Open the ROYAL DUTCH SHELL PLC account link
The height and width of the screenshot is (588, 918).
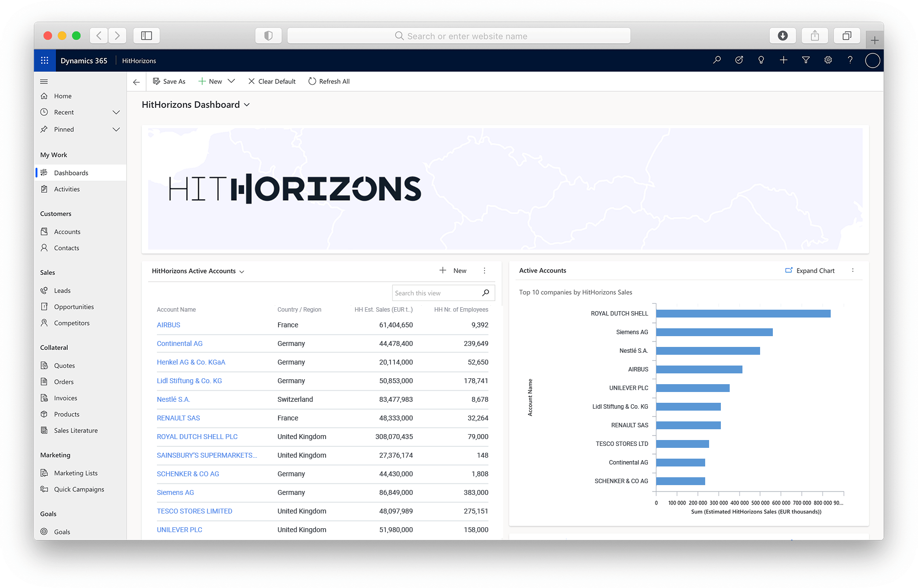click(x=197, y=437)
